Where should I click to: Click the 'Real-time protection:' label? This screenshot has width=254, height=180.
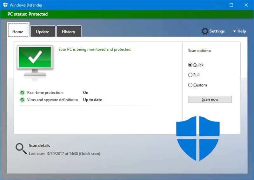pyautogui.click(x=45, y=93)
